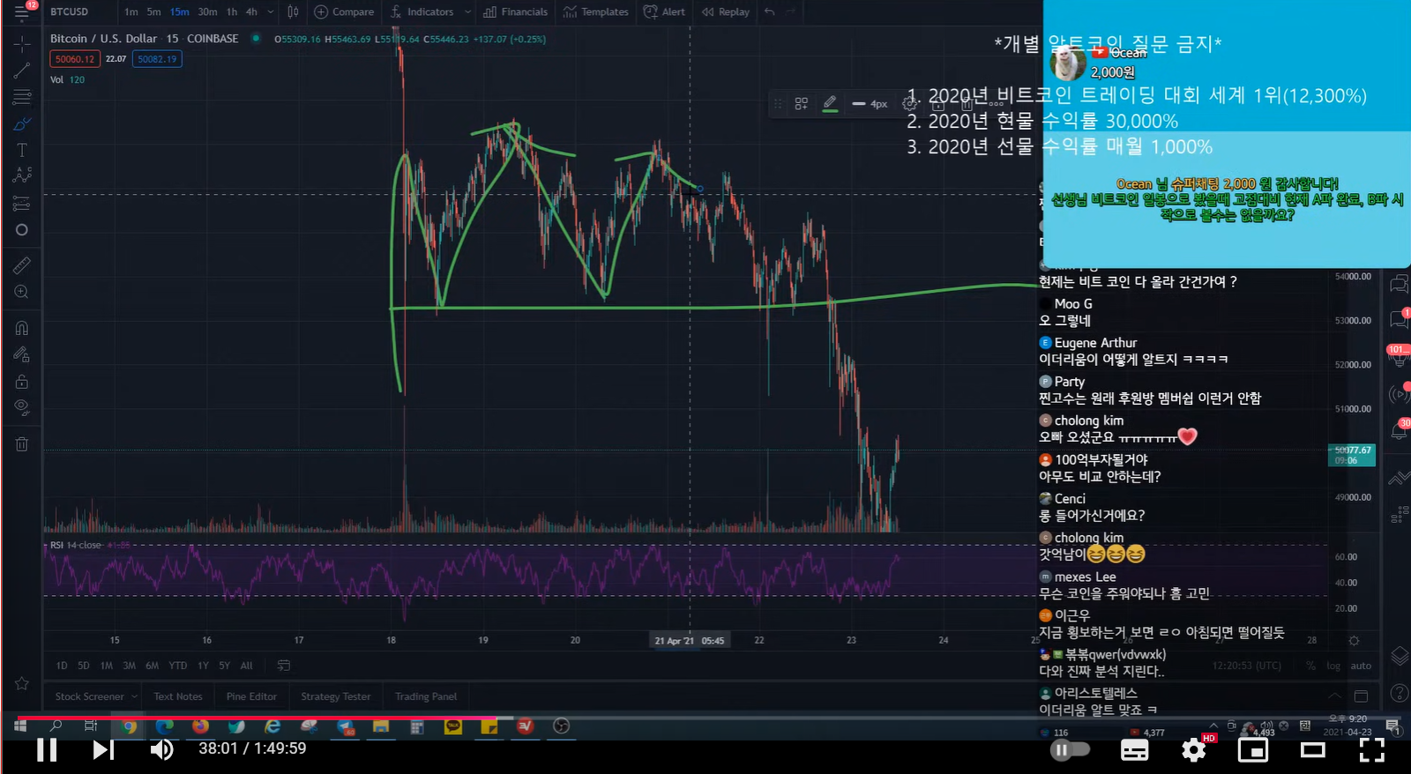Open the TradingView hamburger menu
1411x774 pixels.
[x=21, y=11]
